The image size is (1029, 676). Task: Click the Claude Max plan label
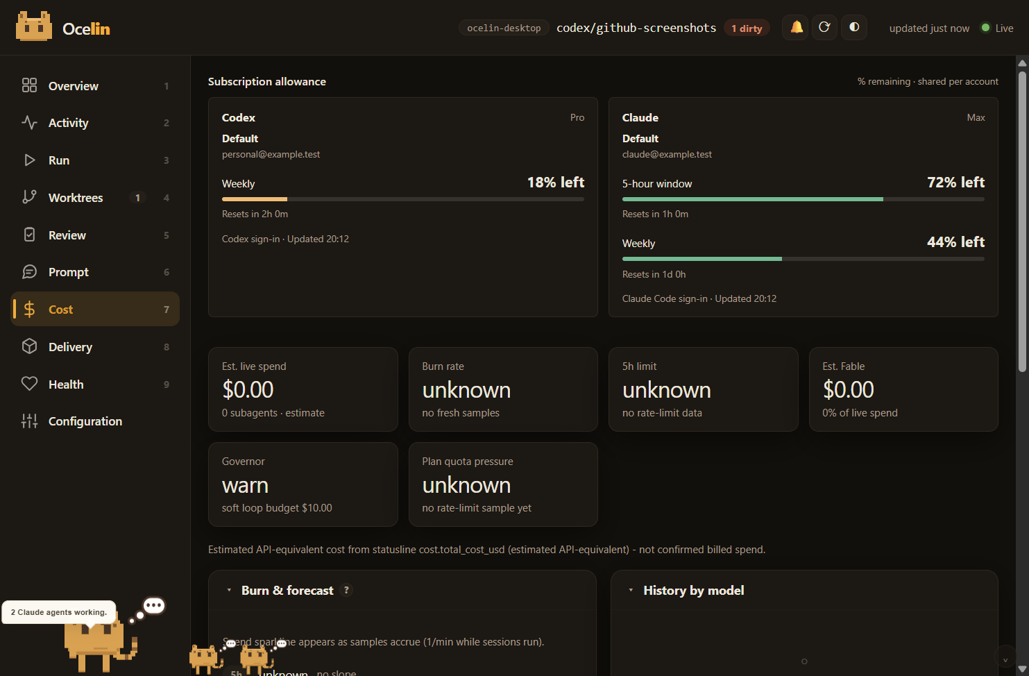(976, 118)
